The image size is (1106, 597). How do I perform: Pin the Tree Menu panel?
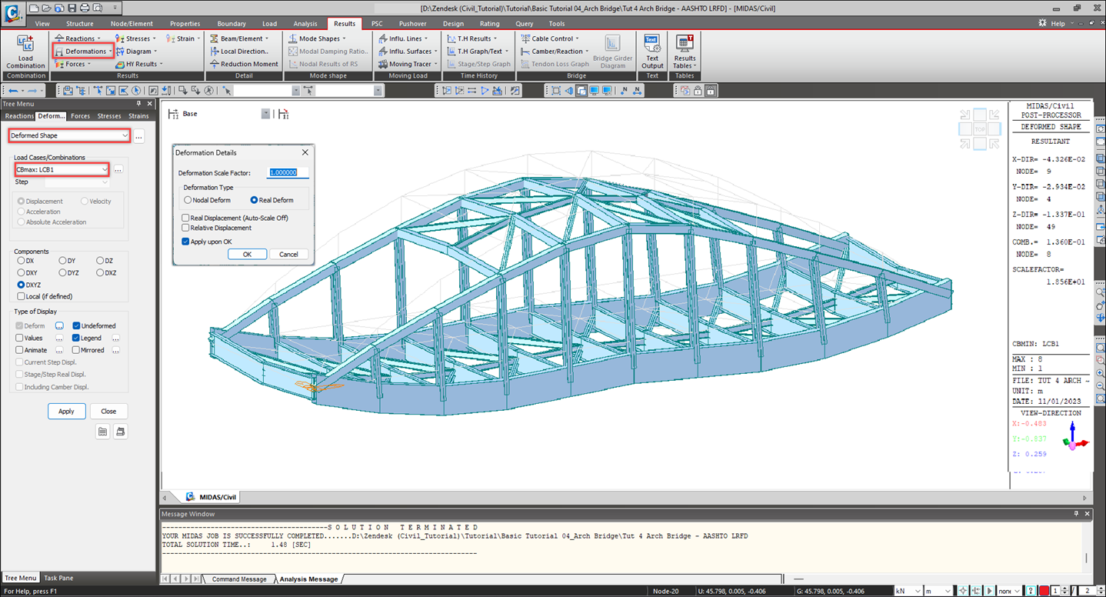(138, 104)
